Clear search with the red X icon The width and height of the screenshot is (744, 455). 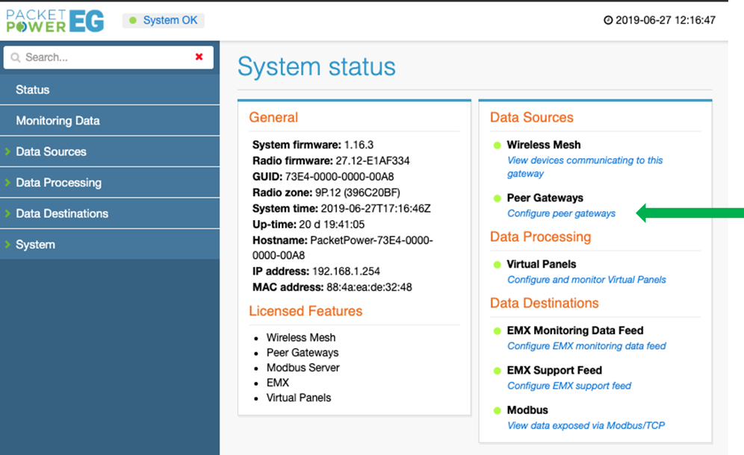tap(199, 57)
